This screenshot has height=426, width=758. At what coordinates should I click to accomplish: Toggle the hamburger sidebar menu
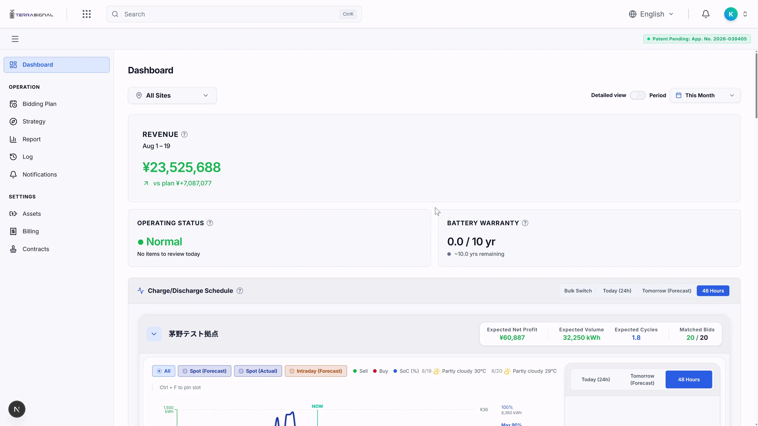(15, 39)
